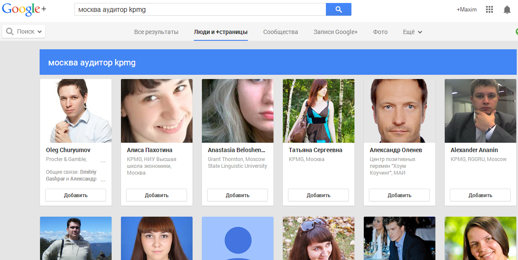The height and width of the screenshot is (260, 518).
Task: Add Anastasia Beloshen… via Добавить button
Action: pos(238,195)
